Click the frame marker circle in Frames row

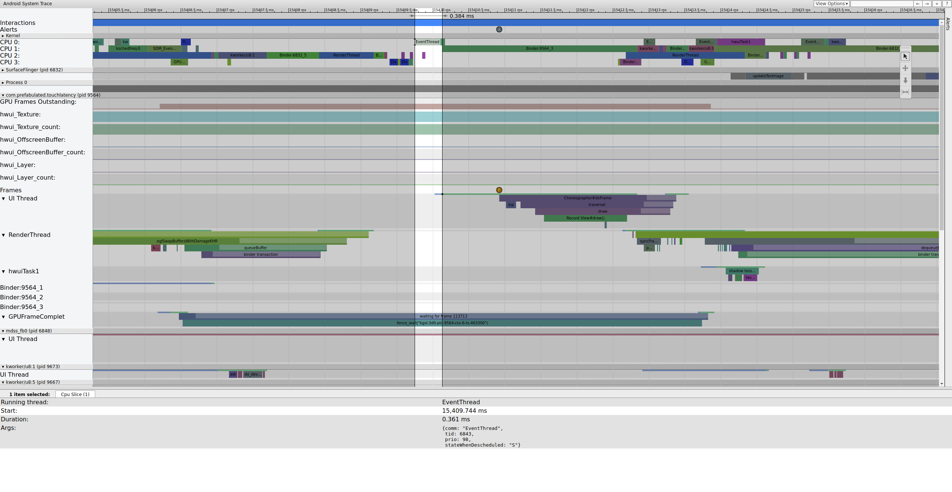click(499, 190)
